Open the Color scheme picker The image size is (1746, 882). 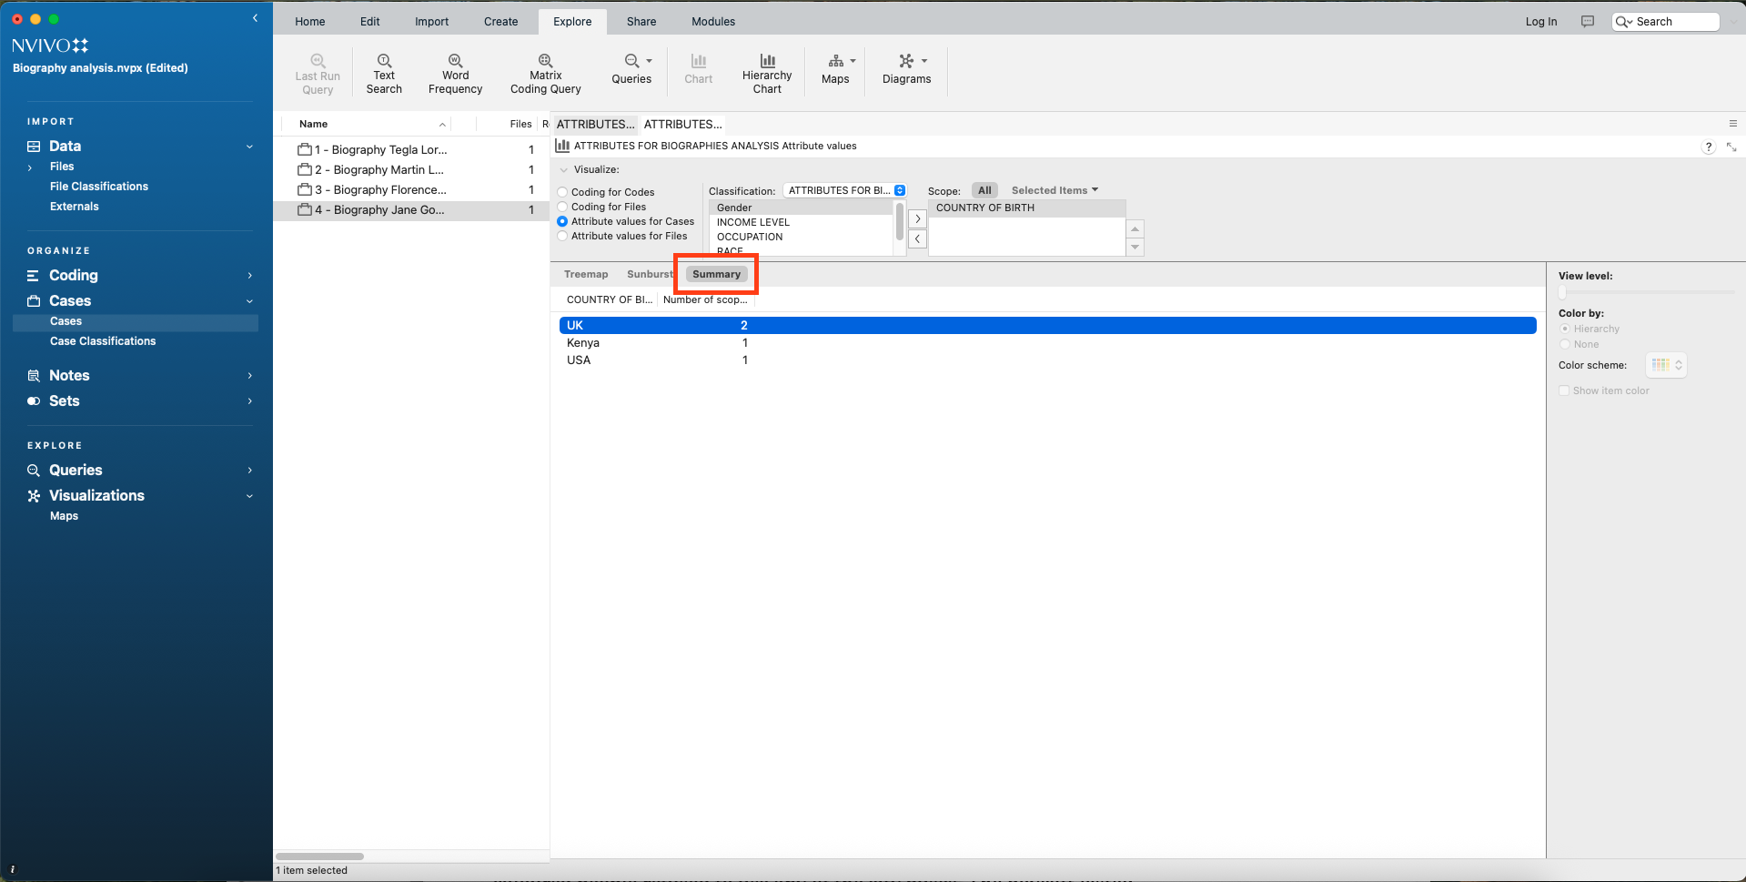(1666, 365)
